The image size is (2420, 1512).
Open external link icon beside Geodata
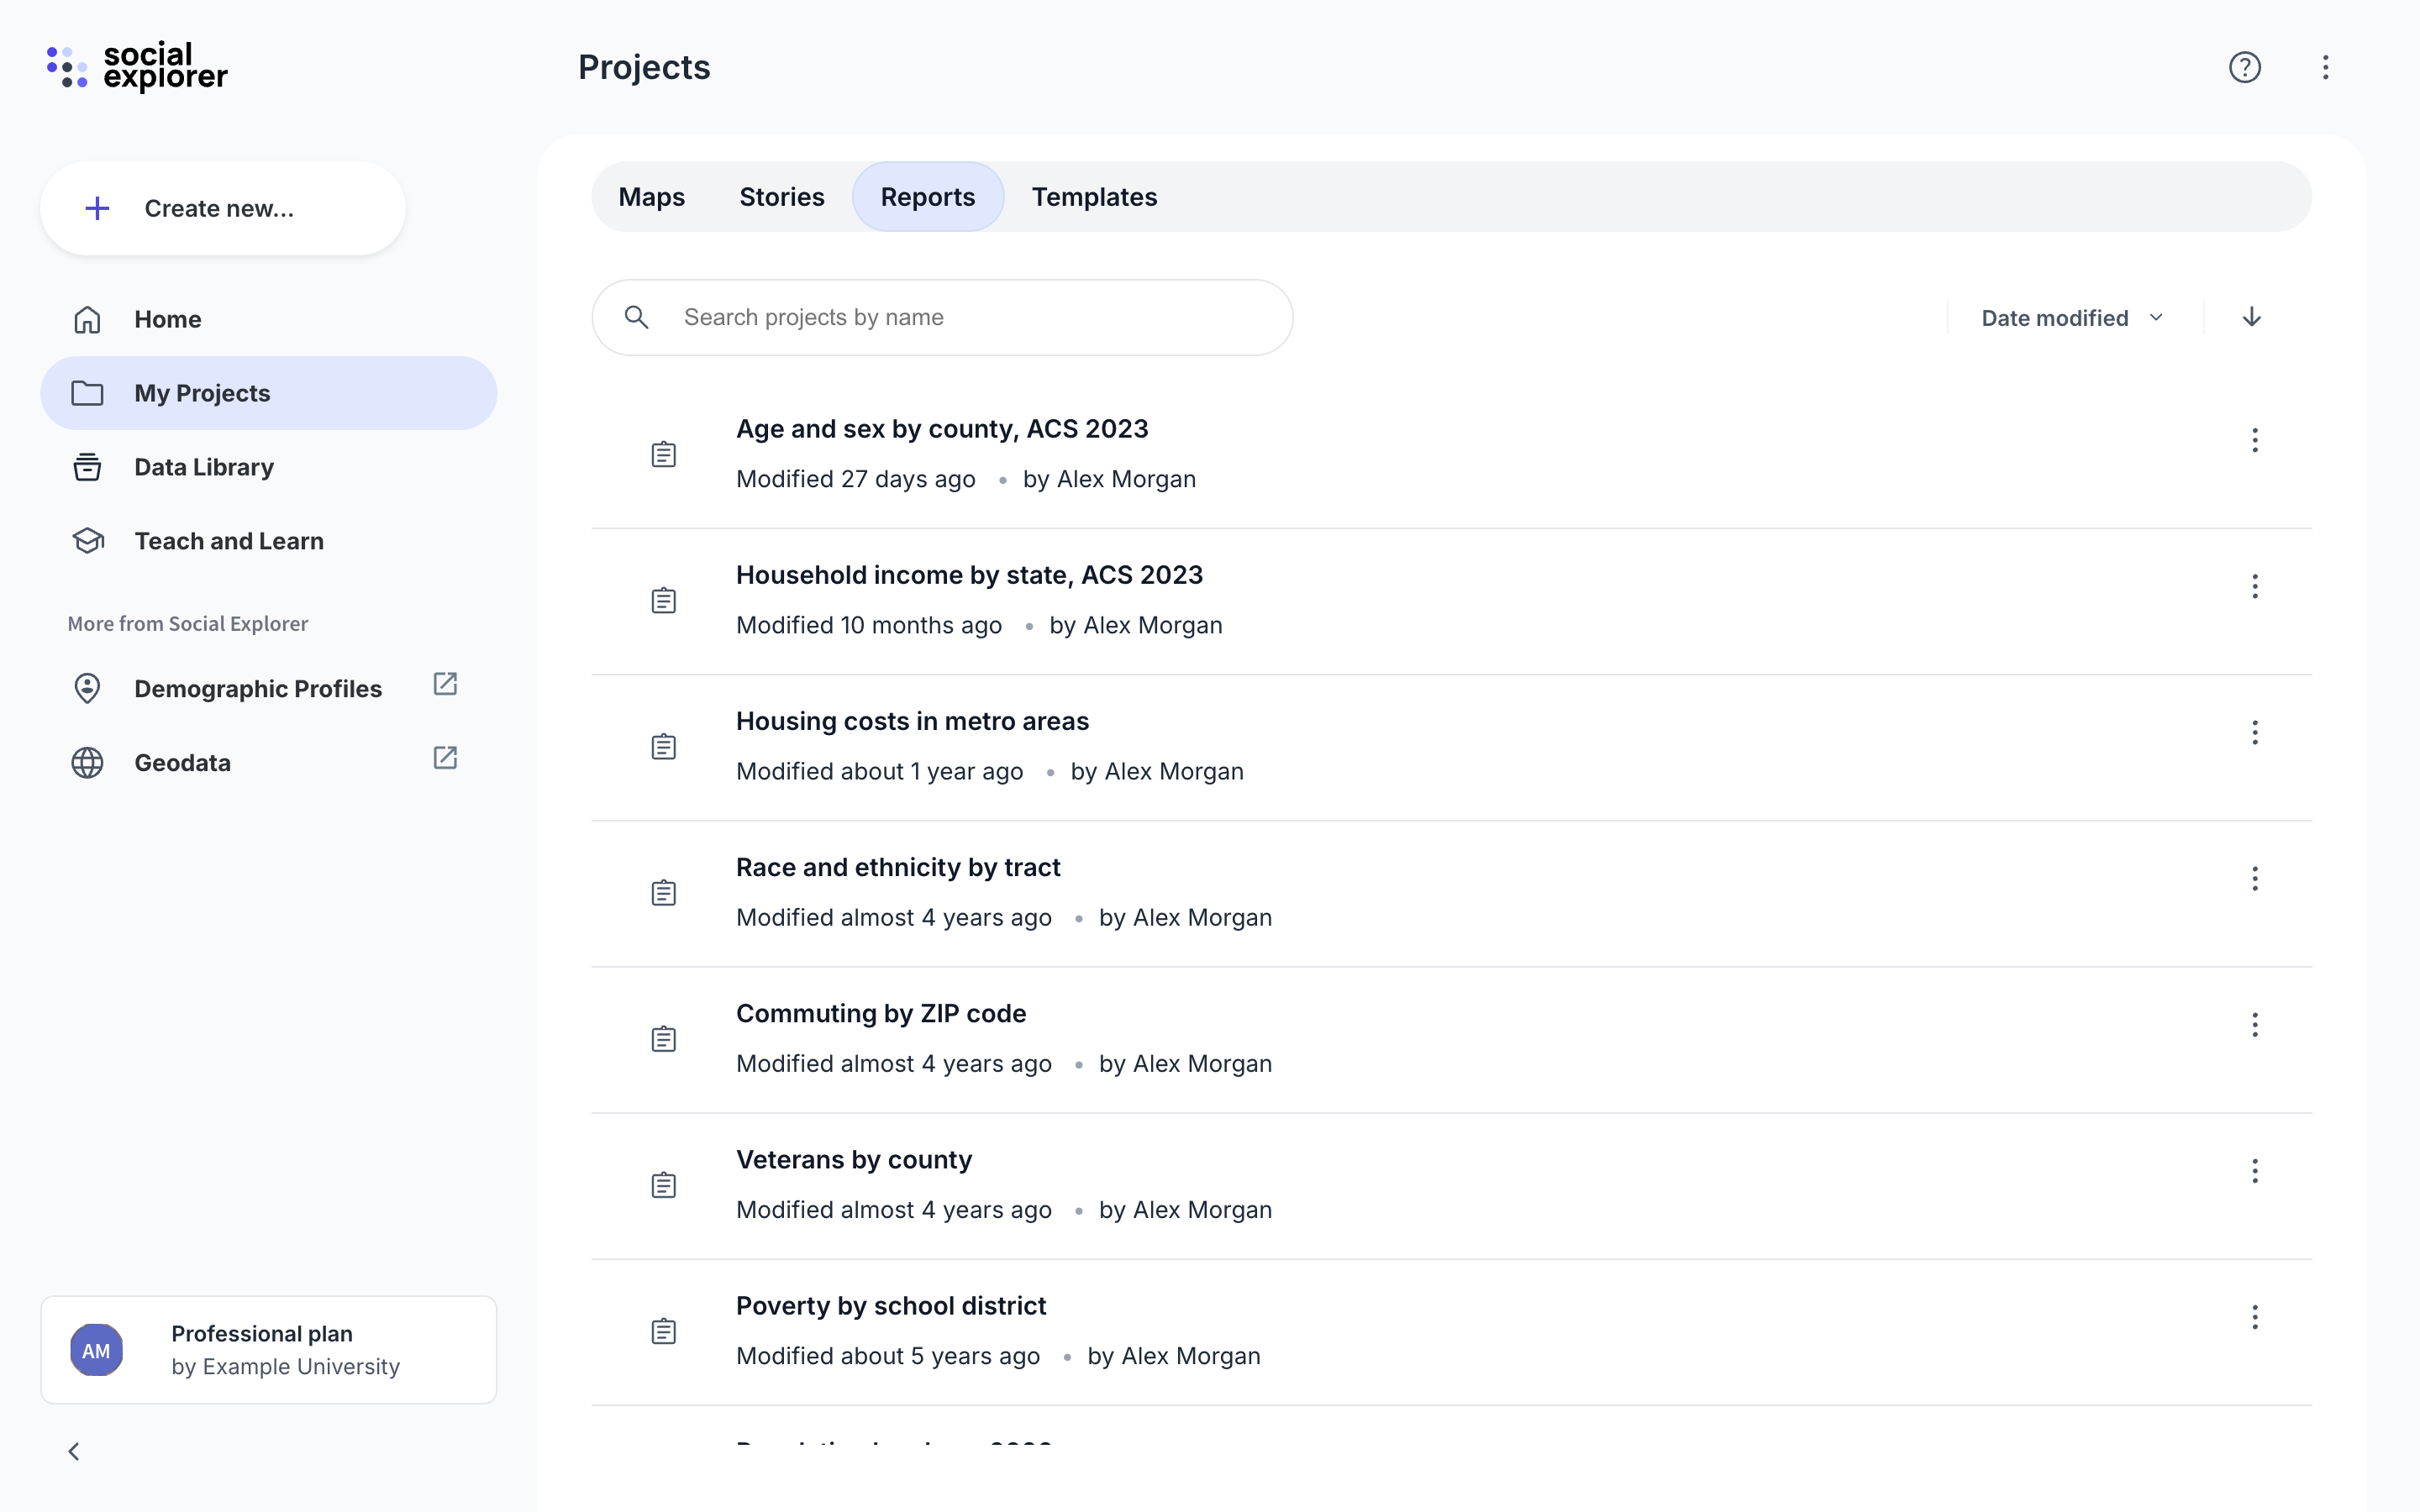coord(445,758)
